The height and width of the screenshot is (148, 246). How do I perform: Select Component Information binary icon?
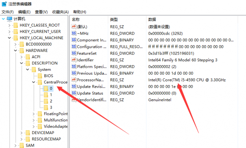pyautogui.click(x=74, y=40)
